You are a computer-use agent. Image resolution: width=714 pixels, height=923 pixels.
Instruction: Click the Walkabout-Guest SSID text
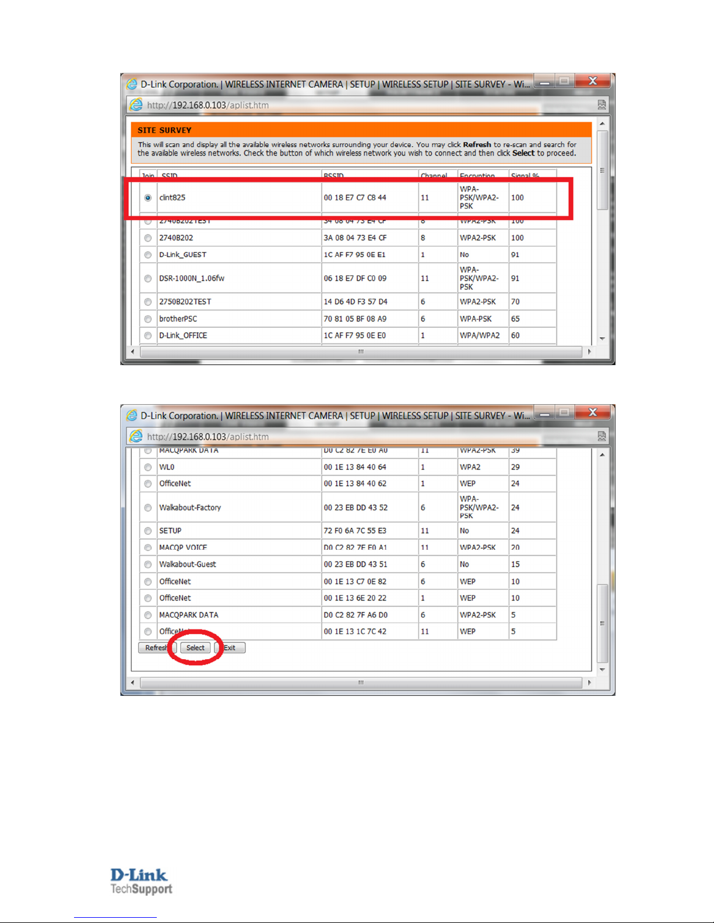point(188,565)
